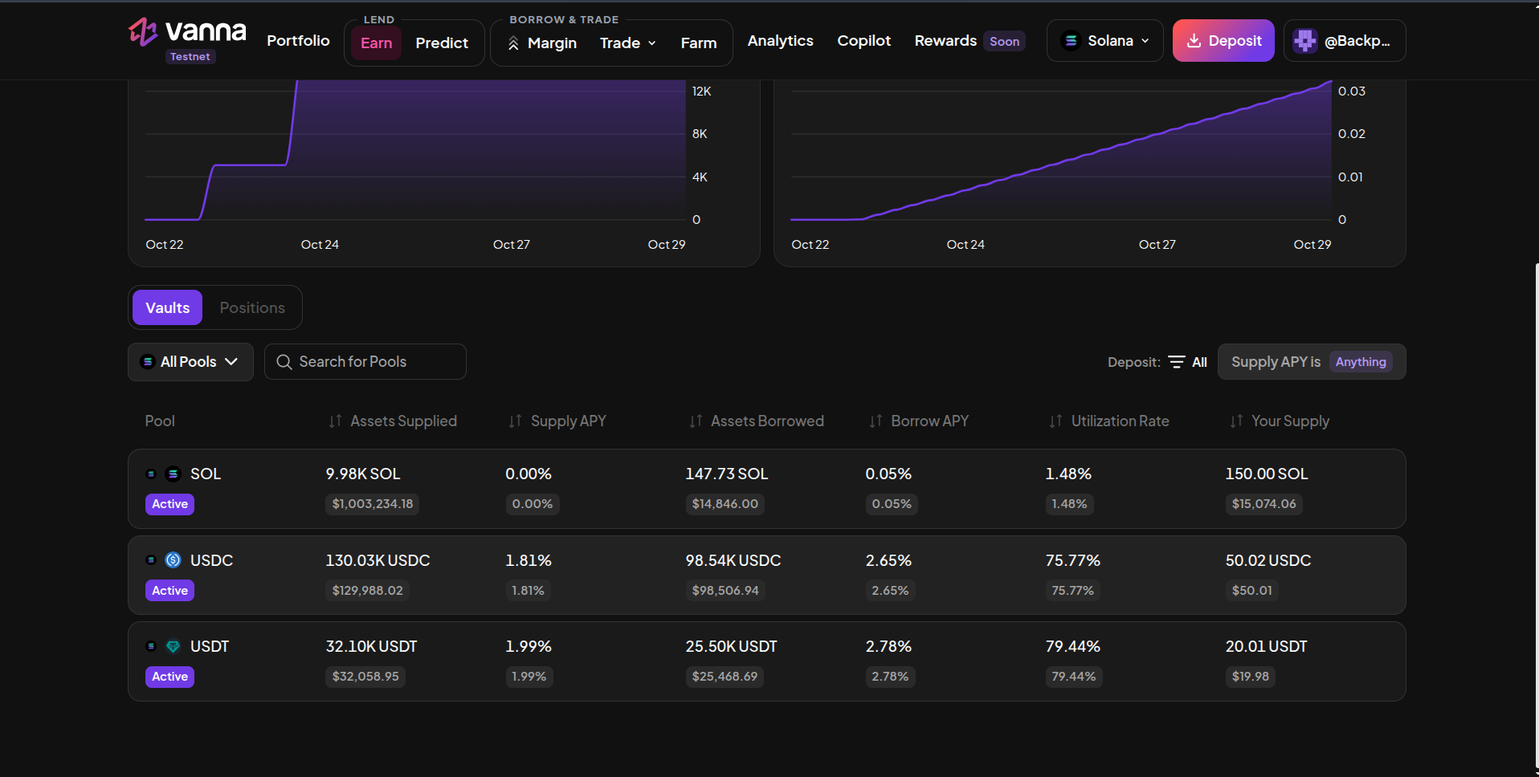Click the USDC token icon
The image size is (1539, 777).
[173, 560]
